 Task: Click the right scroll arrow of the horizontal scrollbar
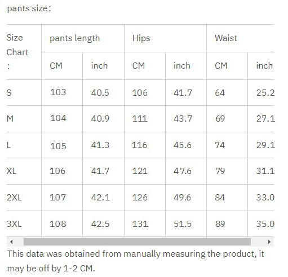[269, 242]
